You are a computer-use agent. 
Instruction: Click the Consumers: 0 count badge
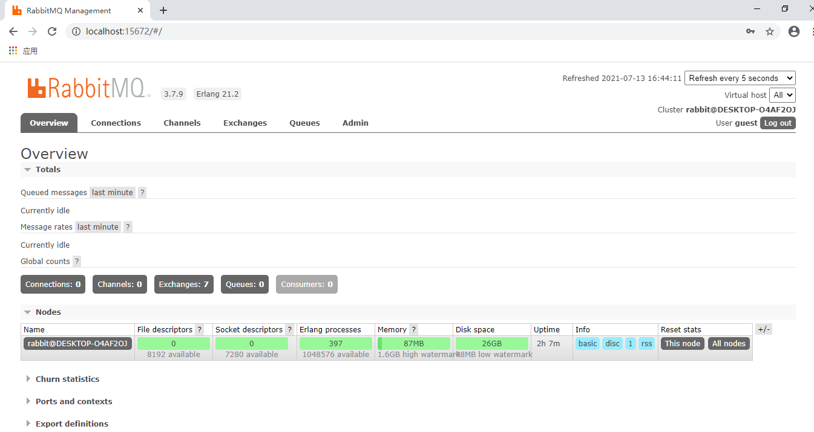tap(307, 284)
